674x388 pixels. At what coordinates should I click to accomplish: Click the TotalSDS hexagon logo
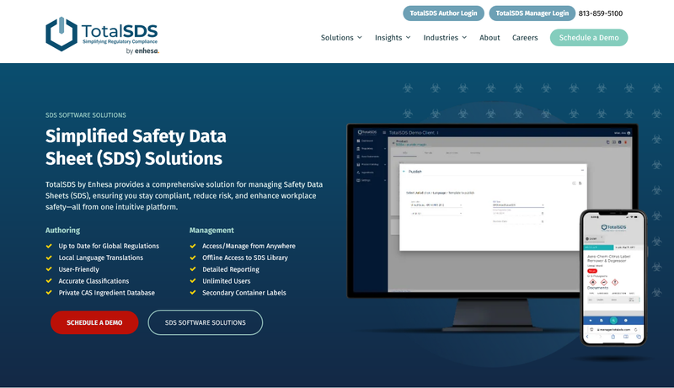62,34
